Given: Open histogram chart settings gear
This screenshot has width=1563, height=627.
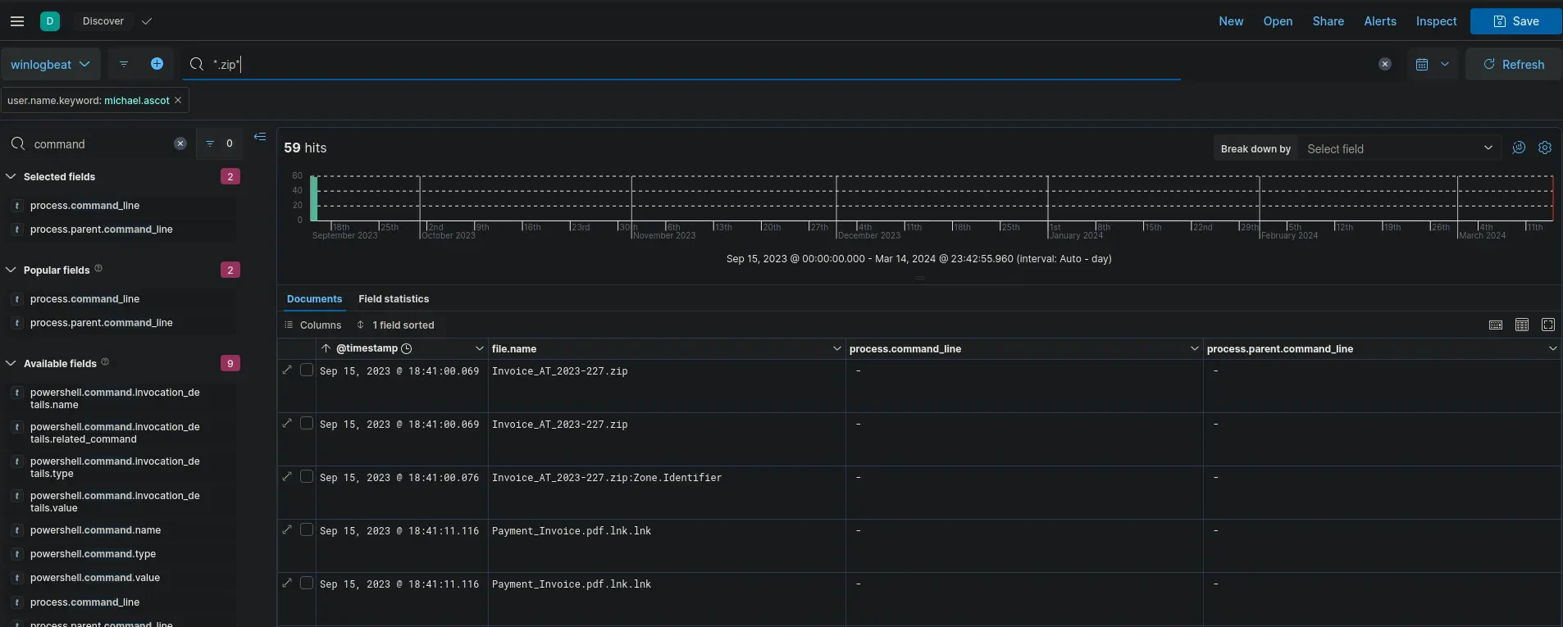Looking at the screenshot, I should [x=1545, y=148].
